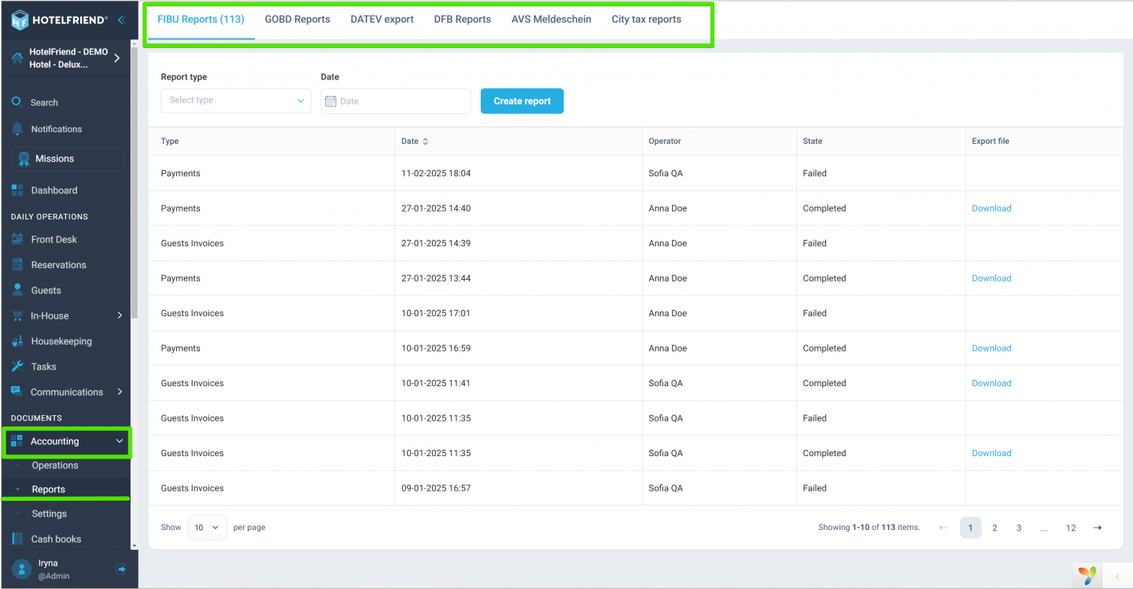The image size is (1133, 589).
Task: Click the HotelFriend logo icon
Action: click(20, 20)
